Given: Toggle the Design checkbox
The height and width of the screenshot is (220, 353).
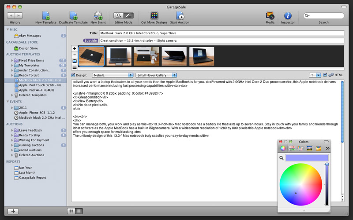Looking at the screenshot, I should coord(73,75).
